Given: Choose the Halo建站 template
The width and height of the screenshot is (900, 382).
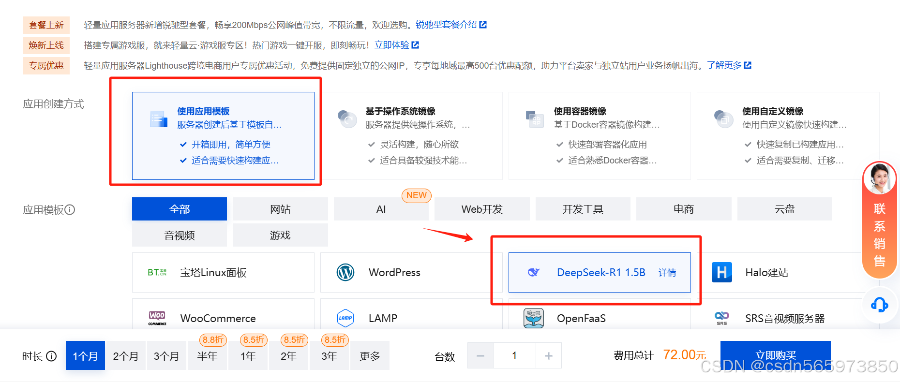Looking at the screenshot, I should [x=788, y=272].
